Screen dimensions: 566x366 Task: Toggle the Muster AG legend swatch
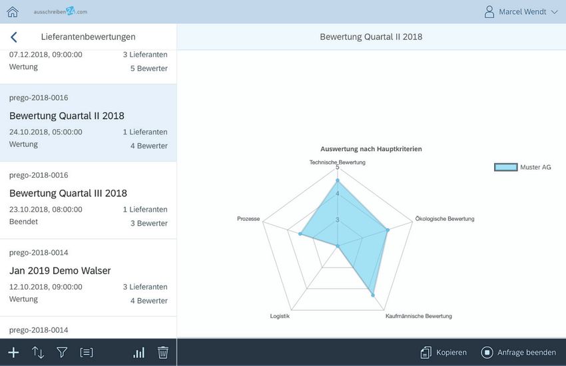[x=505, y=167]
